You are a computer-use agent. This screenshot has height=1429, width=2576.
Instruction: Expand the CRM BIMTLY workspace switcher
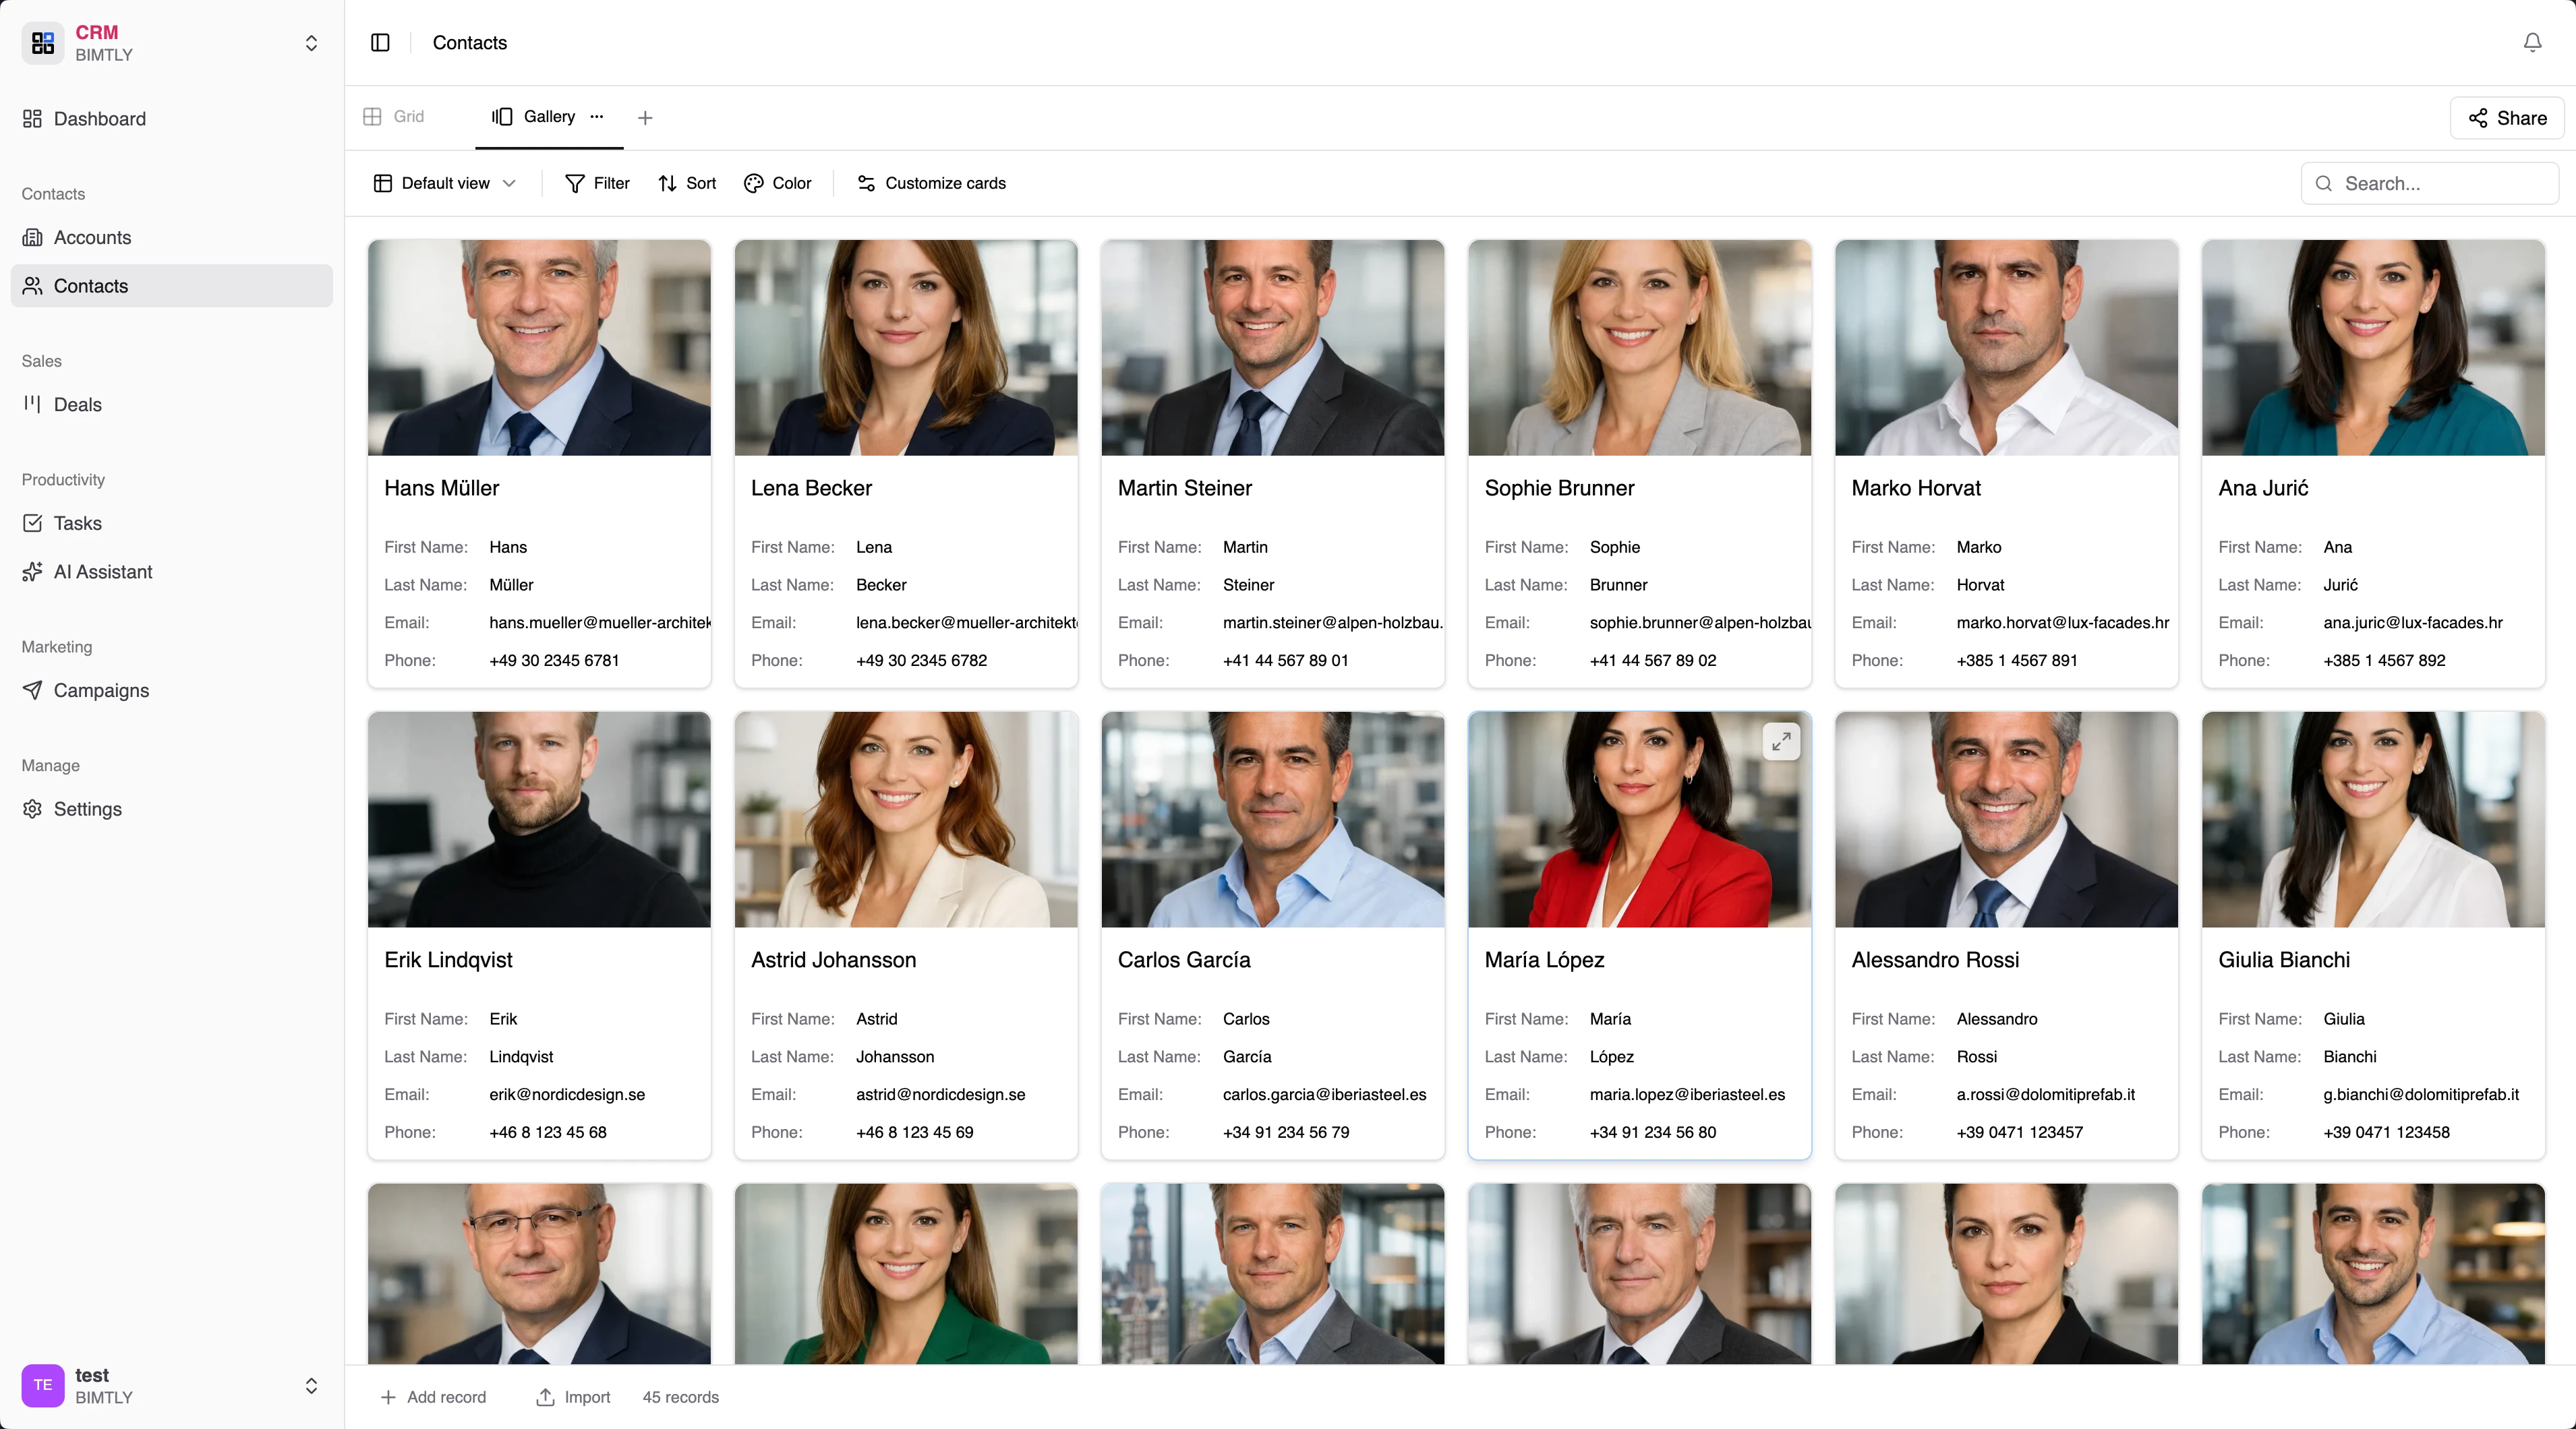click(311, 43)
